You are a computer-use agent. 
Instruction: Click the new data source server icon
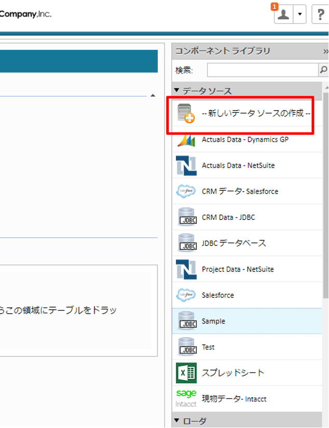click(186, 113)
